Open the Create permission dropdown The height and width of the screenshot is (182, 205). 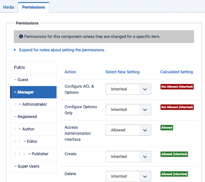click(128, 157)
